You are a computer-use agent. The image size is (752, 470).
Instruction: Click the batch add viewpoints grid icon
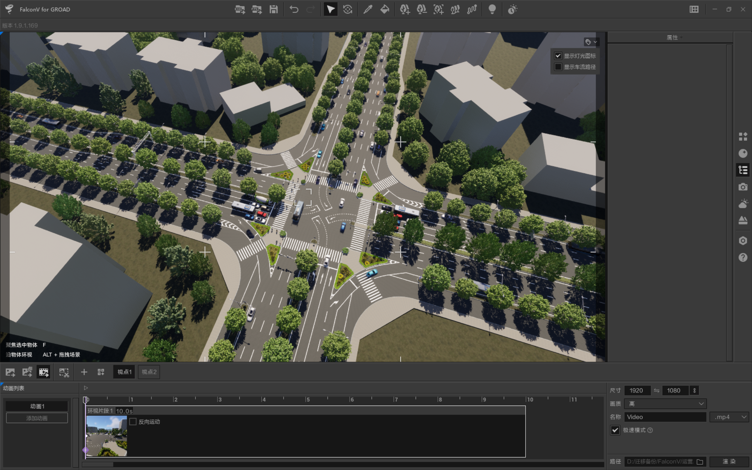pos(101,372)
